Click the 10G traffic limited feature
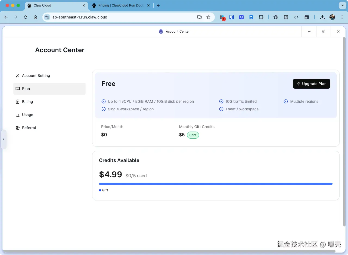The image size is (348, 255). tap(241, 101)
